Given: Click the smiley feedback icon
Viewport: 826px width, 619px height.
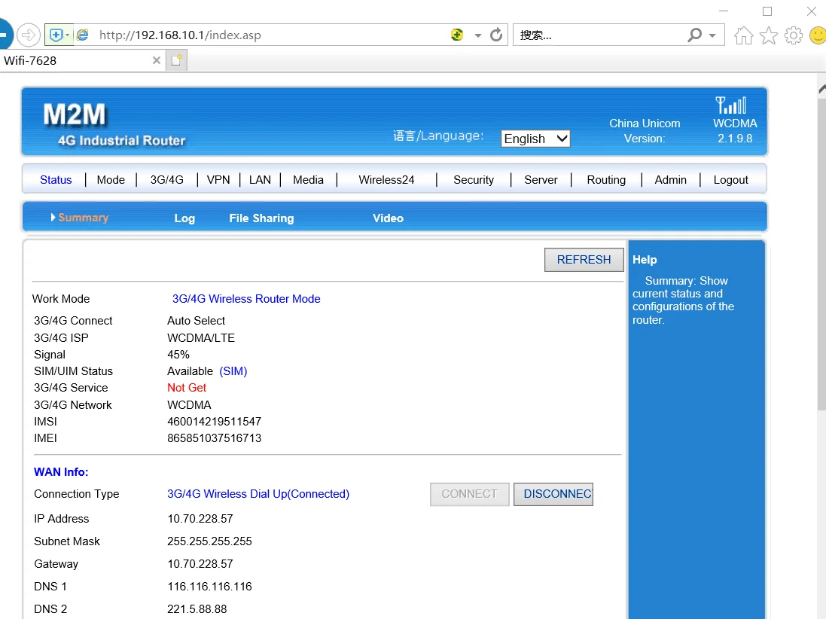Looking at the screenshot, I should coord(817,35).
